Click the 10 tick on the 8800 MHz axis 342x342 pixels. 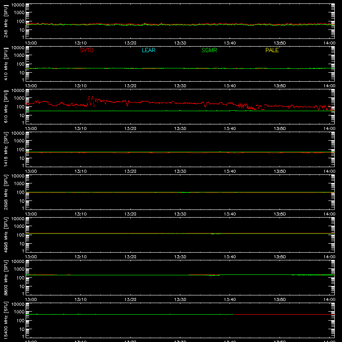pyautogui.click(x=22, y=286)
